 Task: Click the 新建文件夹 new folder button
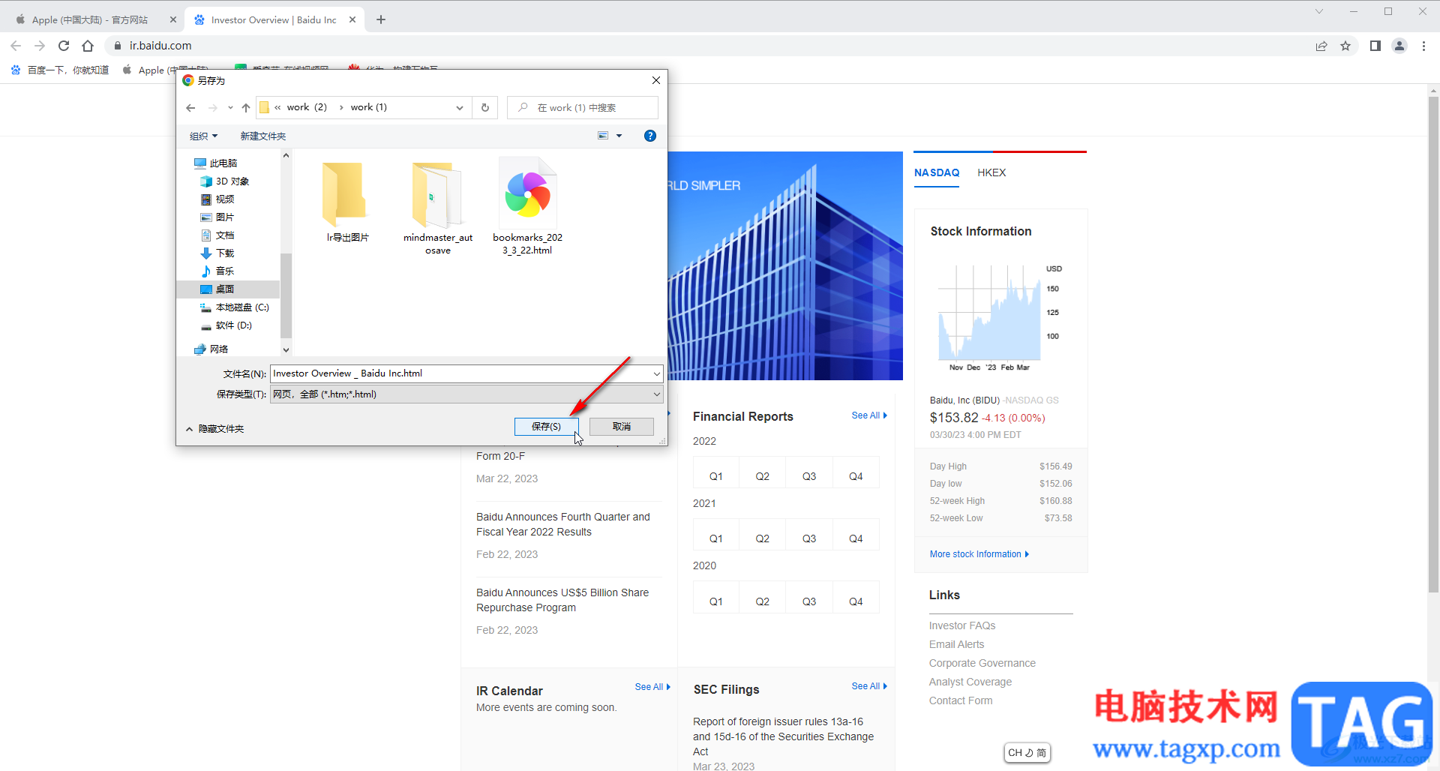263,136
